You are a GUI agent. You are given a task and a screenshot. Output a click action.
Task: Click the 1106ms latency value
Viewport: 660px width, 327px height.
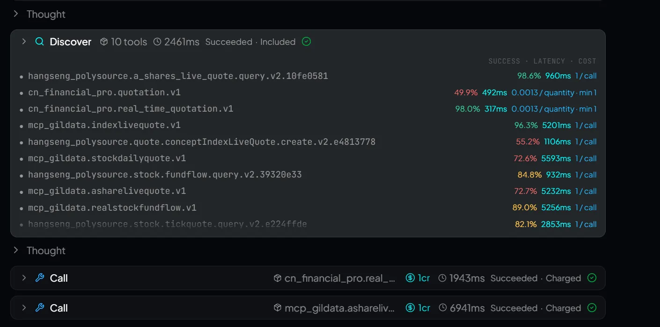tap(557, 142)
